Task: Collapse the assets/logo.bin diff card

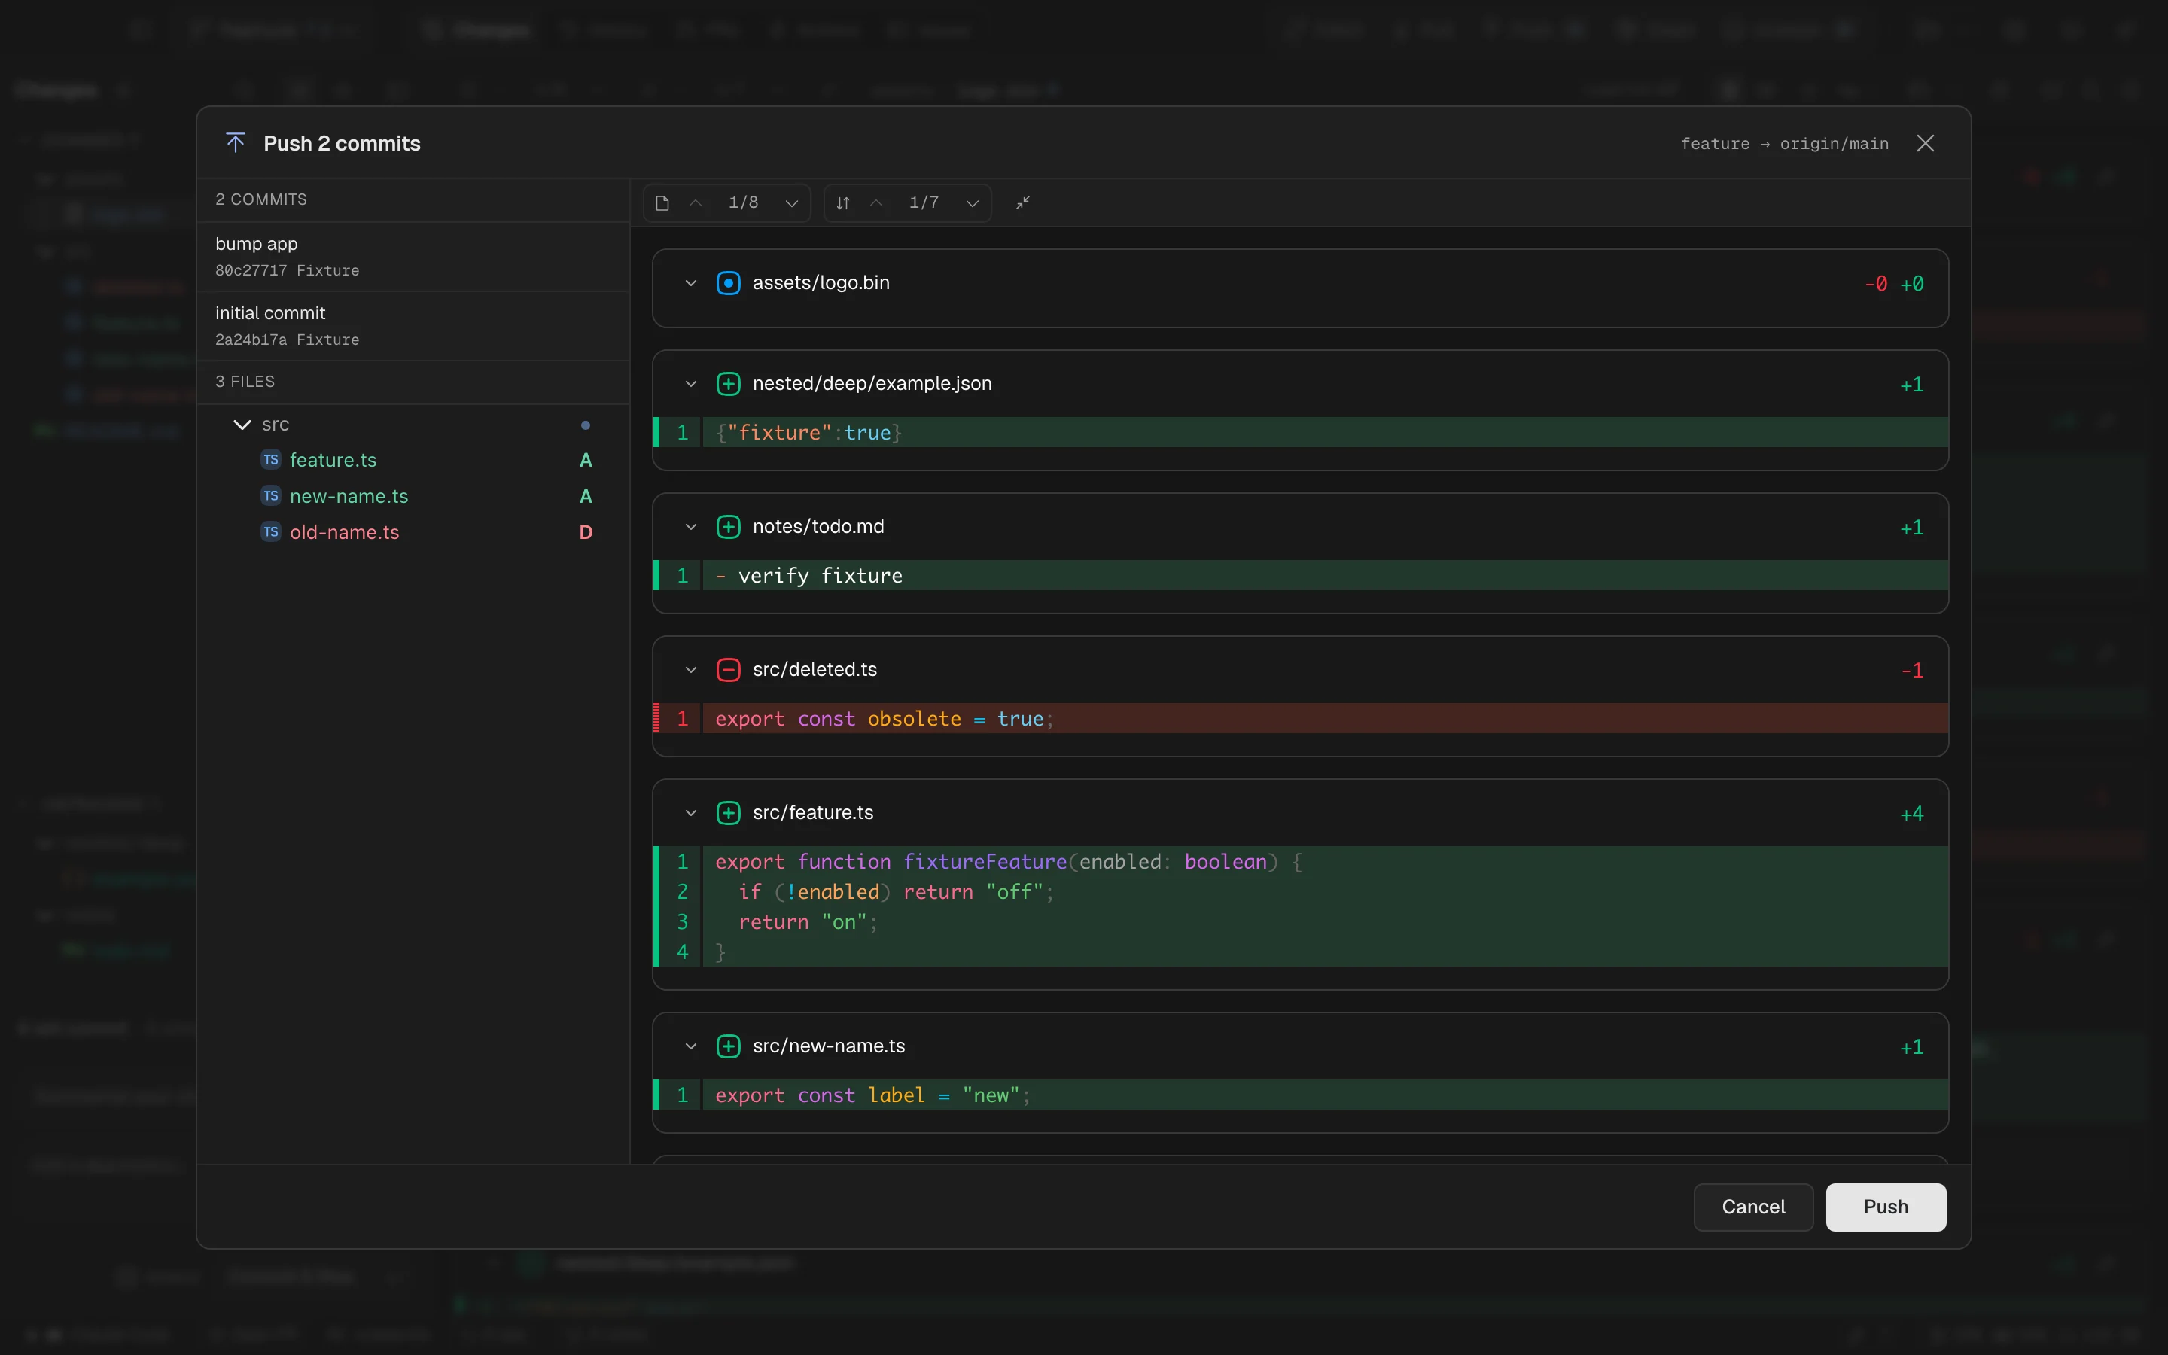Action: (691, 283)
